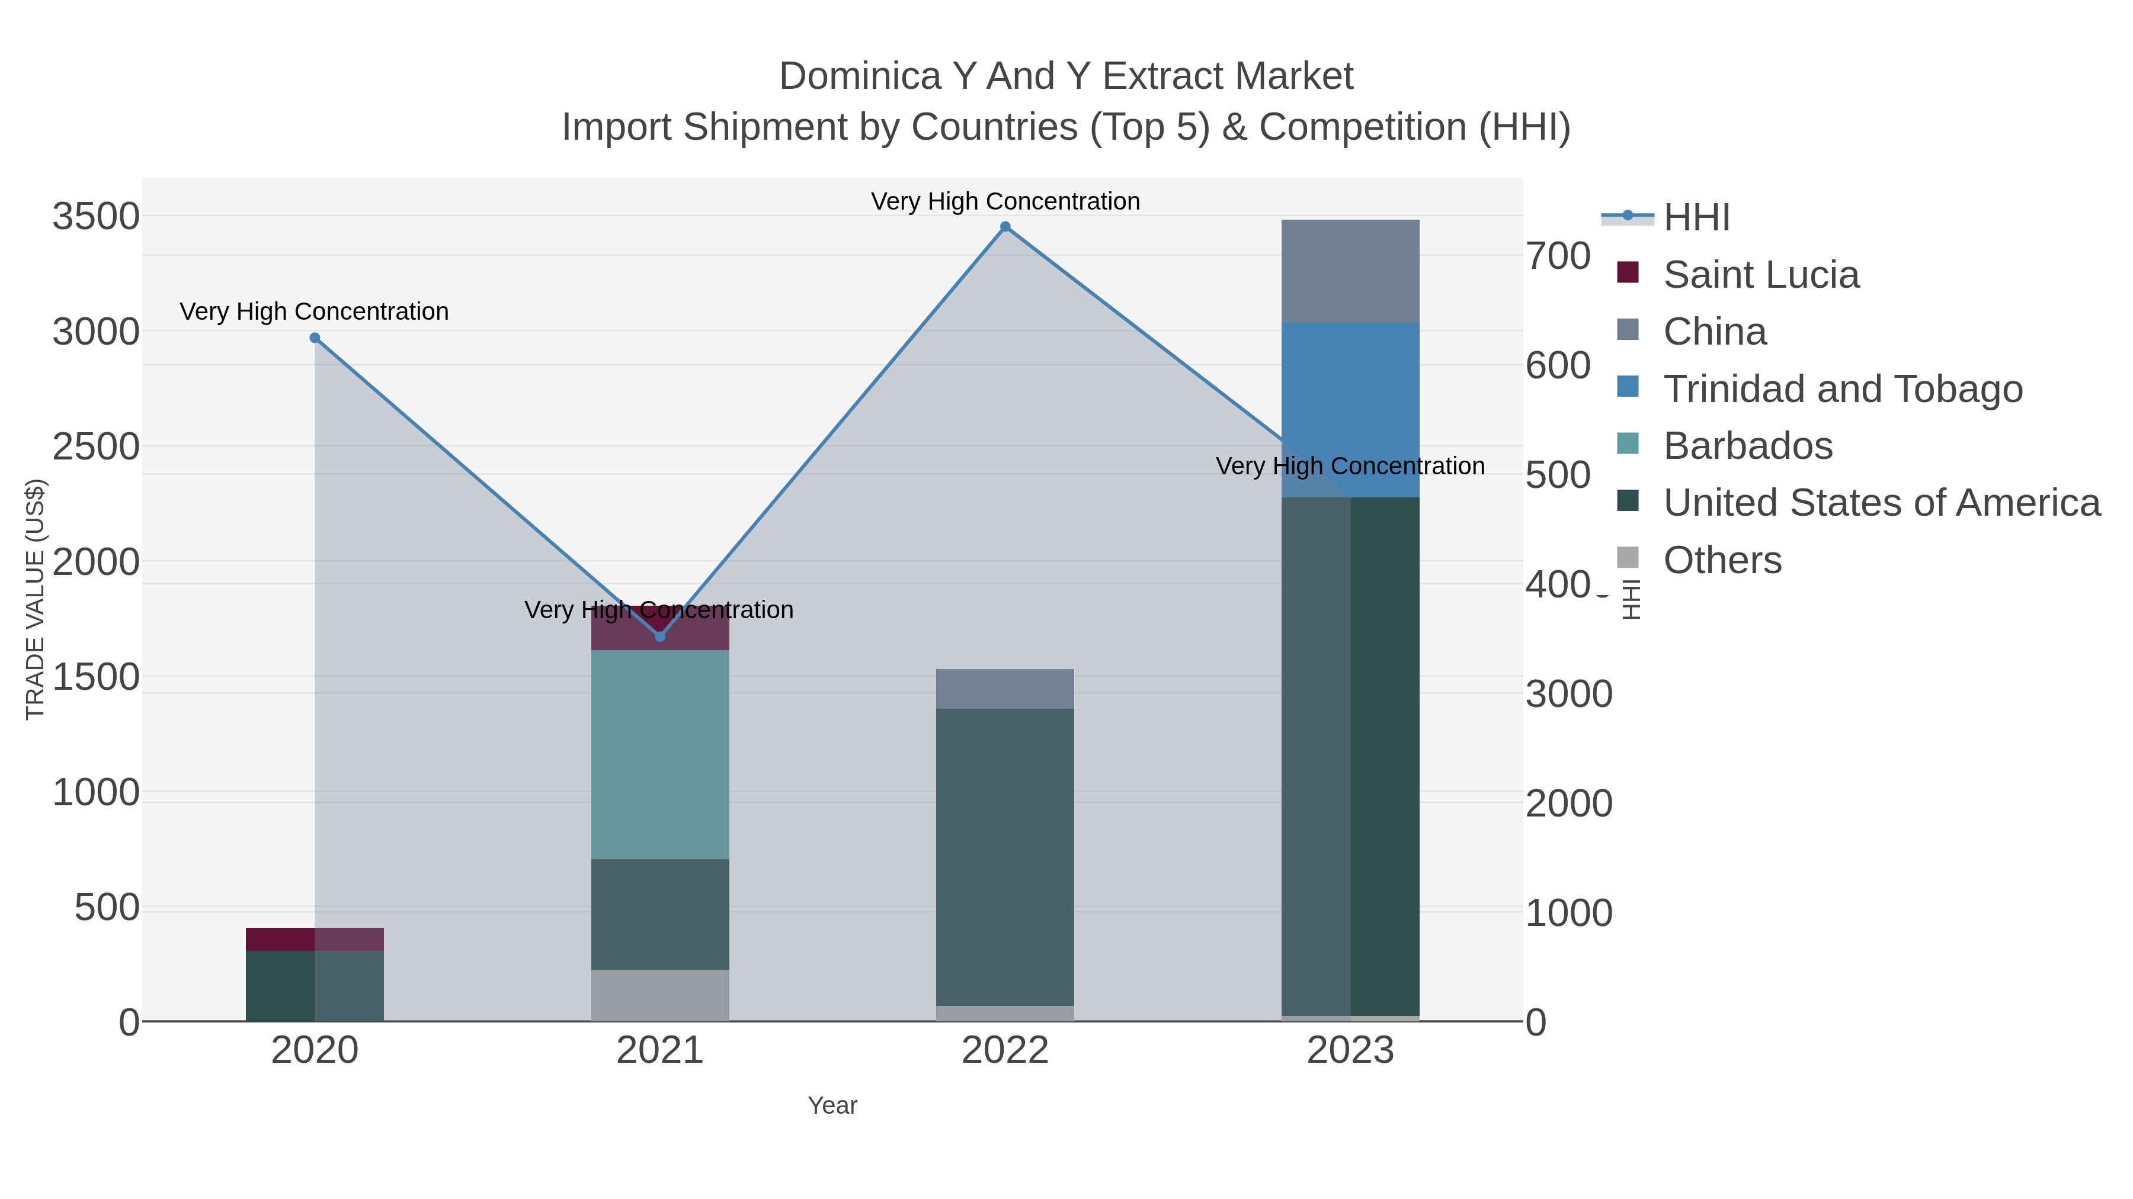The height and width of the screenshot is (1199, 2133).
Task: Click the 'Dominica Y And Y Extract Market' title
Action: [x=1066, y=76]
